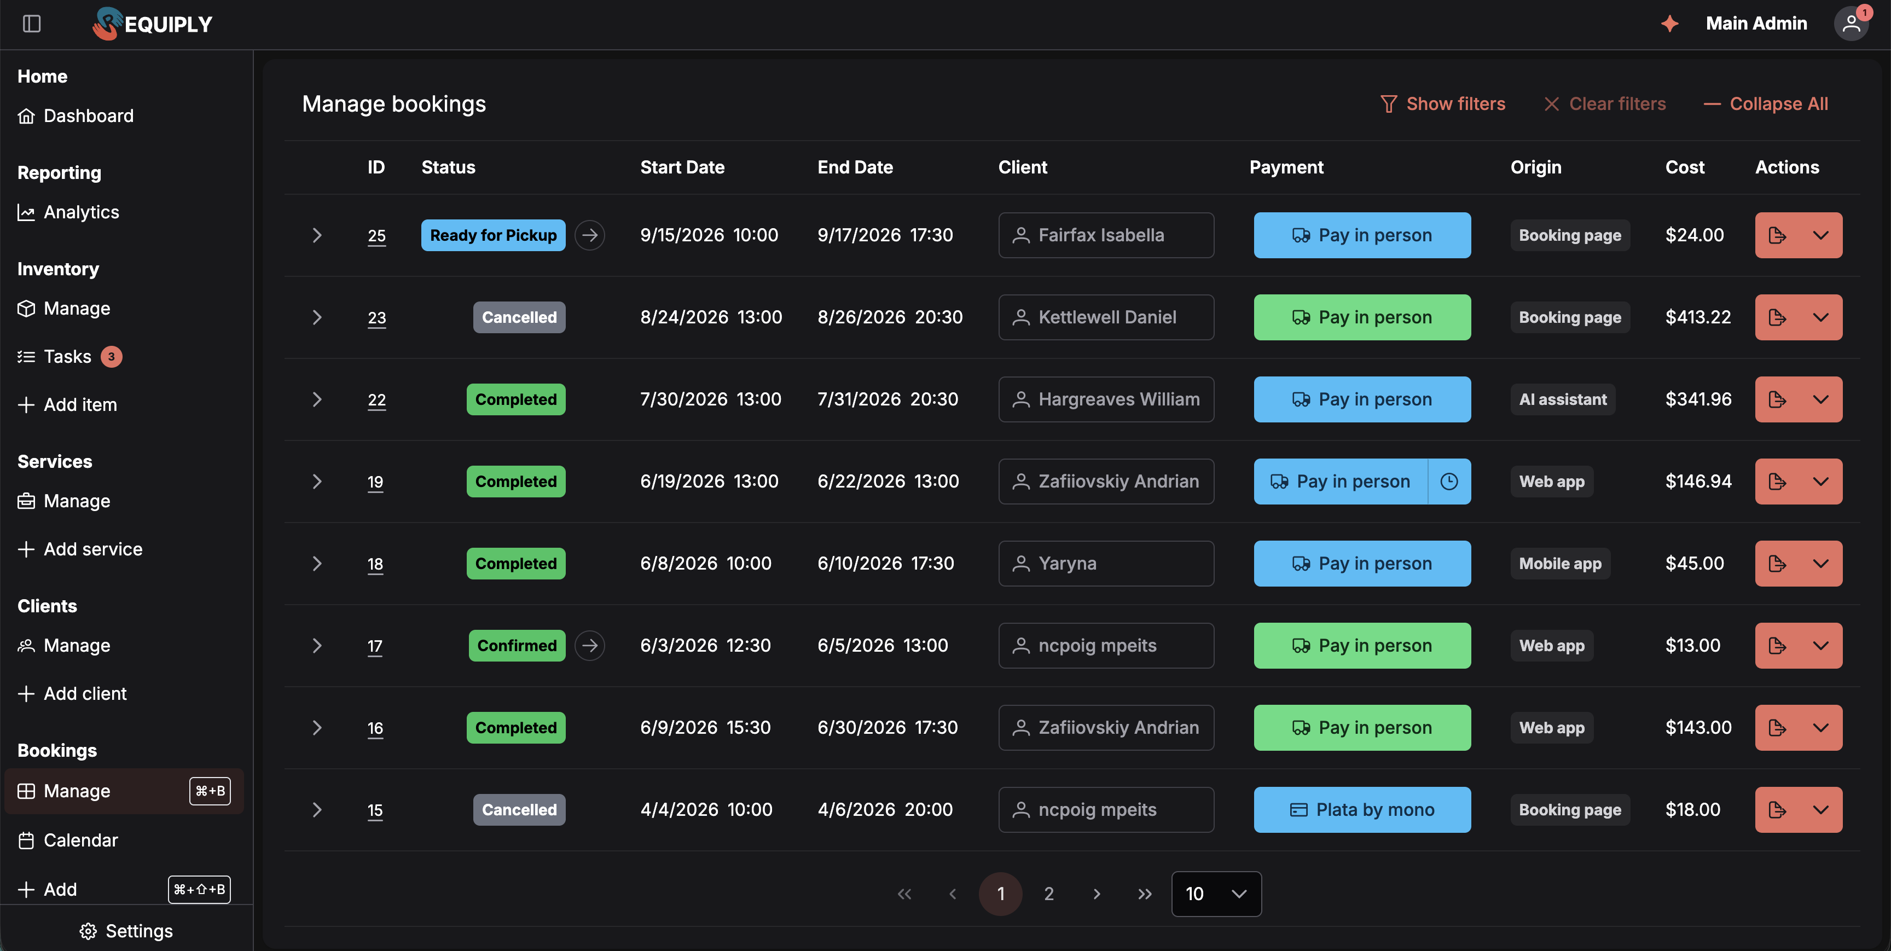Expand booking 16 row details
1891x951 pixels.
point(317,728)
